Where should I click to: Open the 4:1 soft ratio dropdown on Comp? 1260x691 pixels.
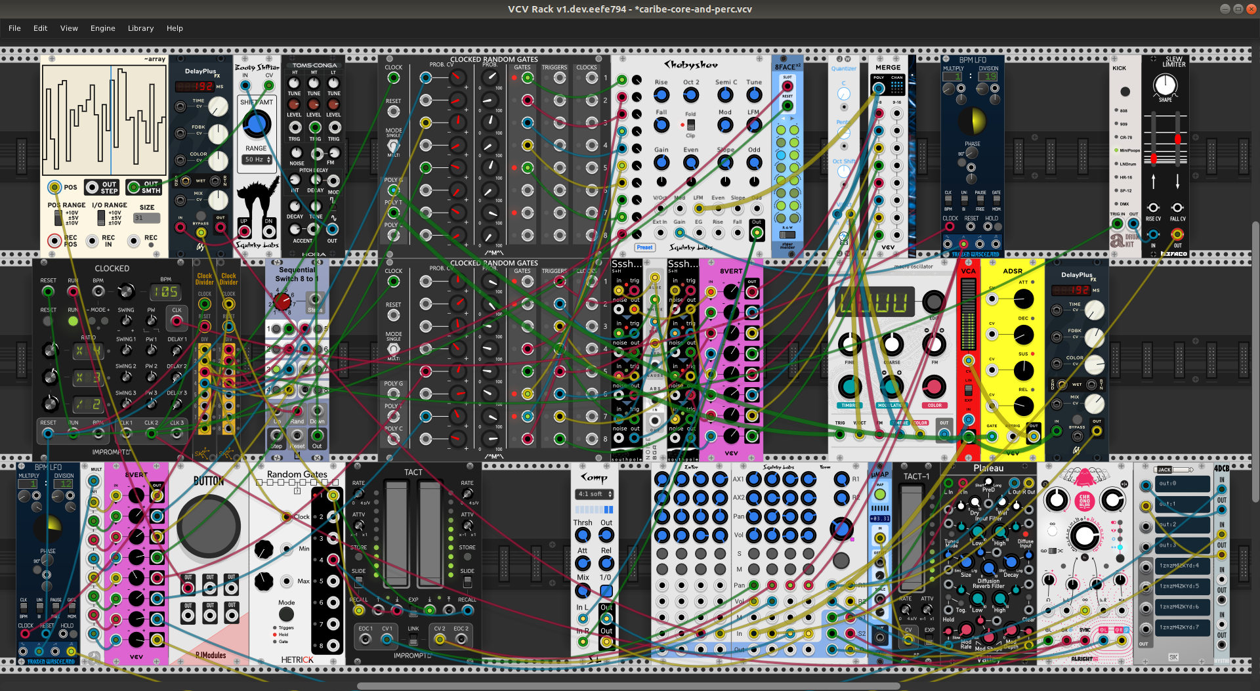coord(595,494)
